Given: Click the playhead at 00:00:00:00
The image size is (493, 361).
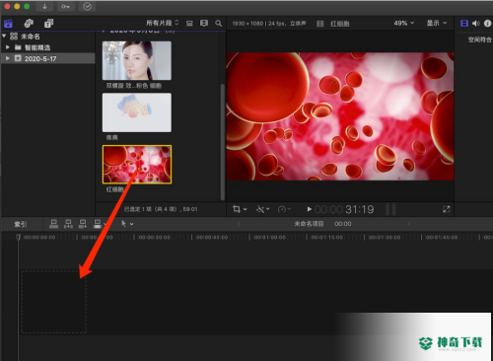Looking at the screenshot, I should point(18,237).
